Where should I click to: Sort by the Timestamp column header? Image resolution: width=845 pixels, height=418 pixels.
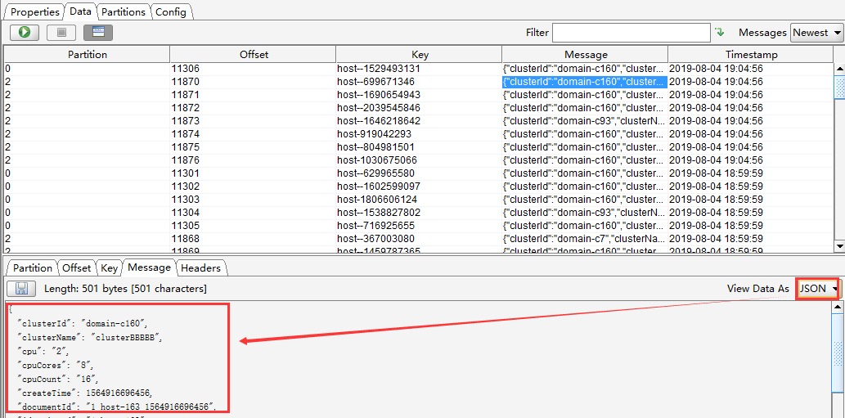(x=751, y=55)
